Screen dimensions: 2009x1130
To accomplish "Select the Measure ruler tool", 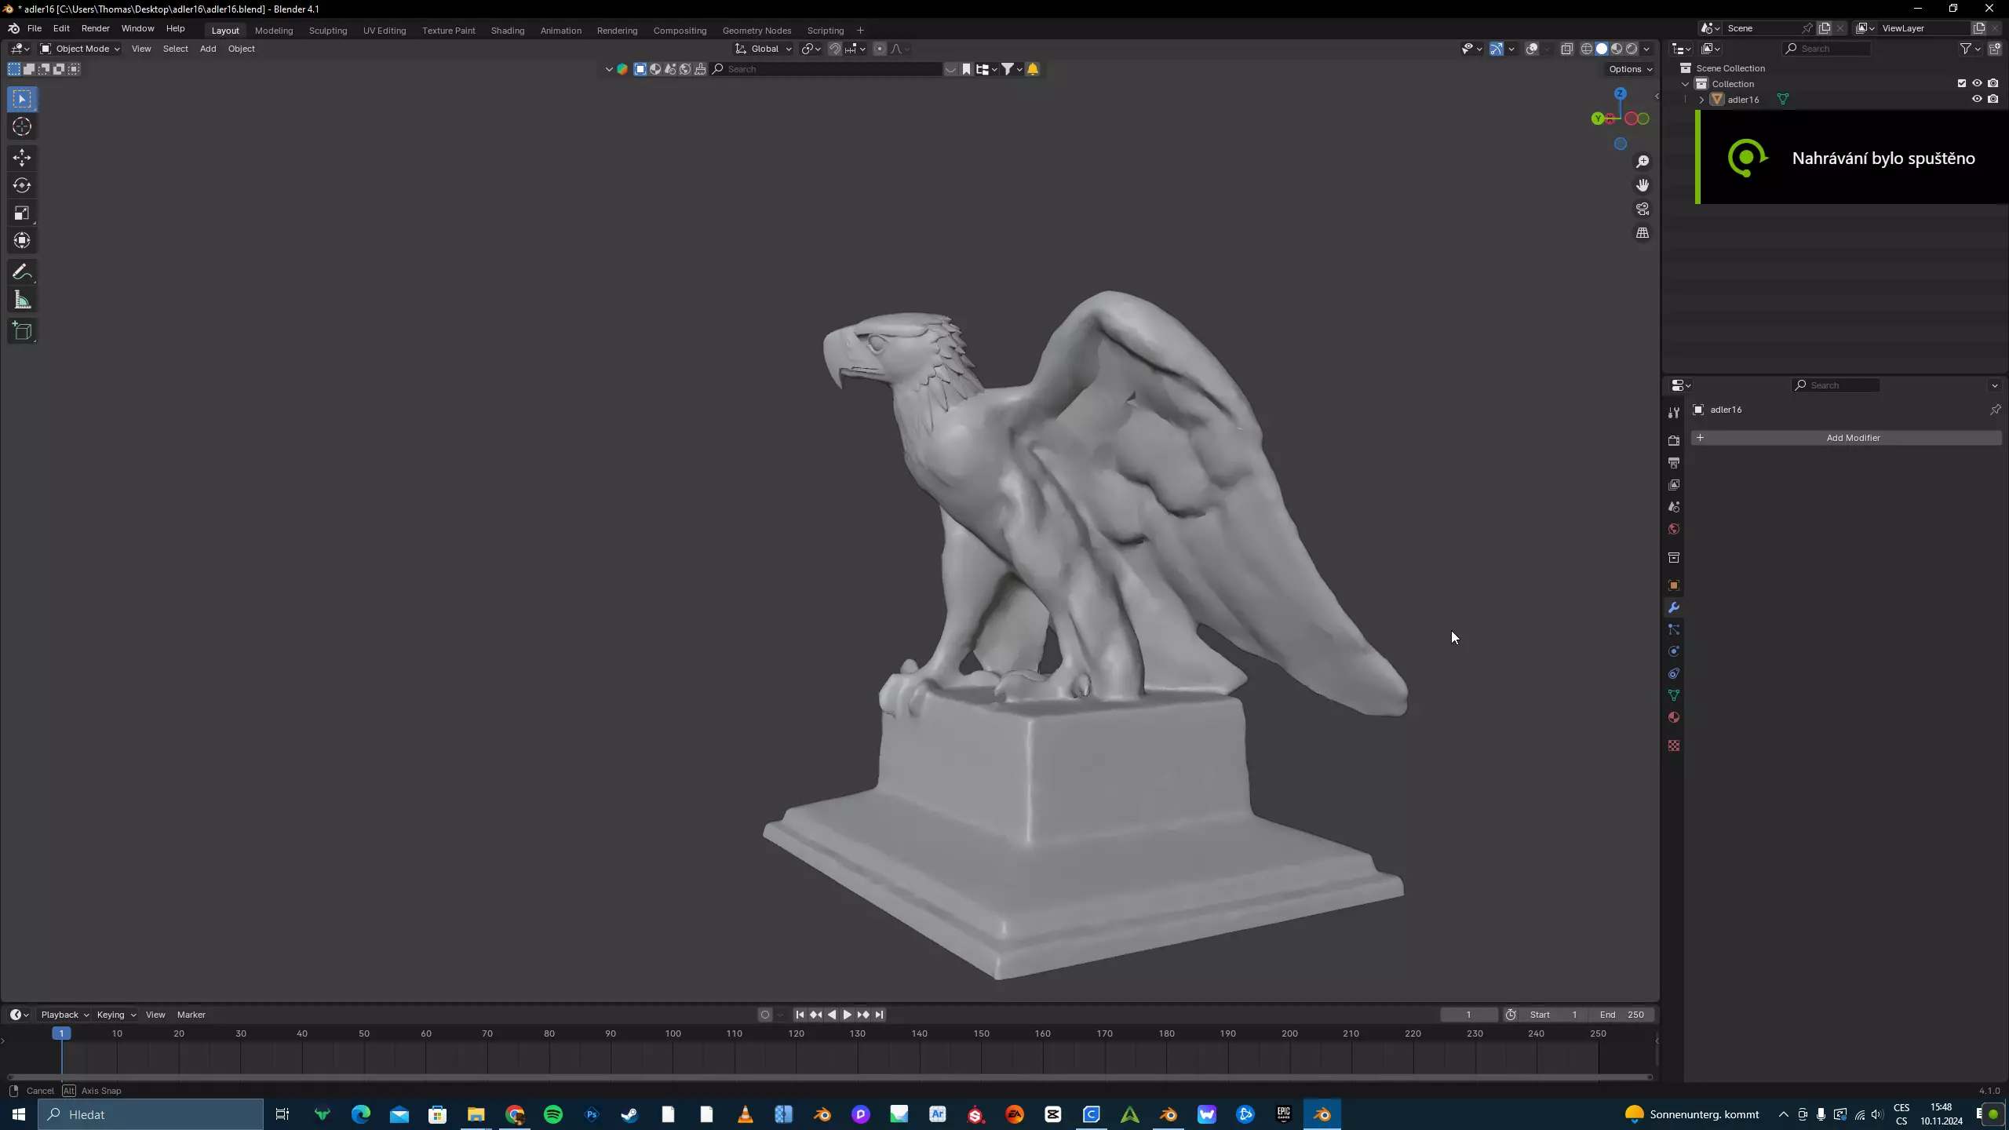I will click(22, 301).
